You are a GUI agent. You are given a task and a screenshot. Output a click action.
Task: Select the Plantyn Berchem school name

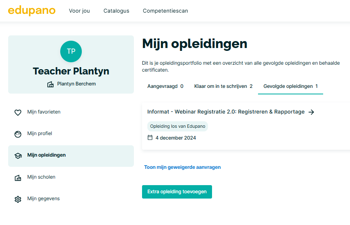tap(77, 84)
